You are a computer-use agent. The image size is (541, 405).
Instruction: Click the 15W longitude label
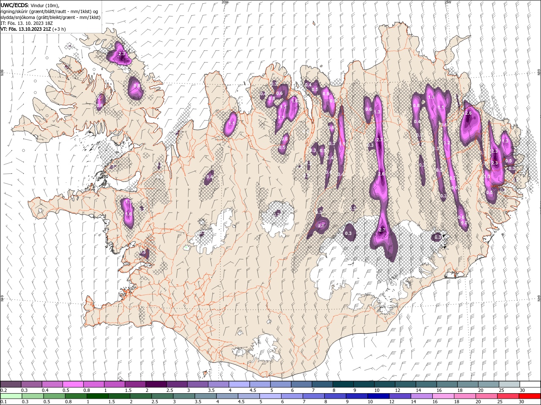click(448, 2)
